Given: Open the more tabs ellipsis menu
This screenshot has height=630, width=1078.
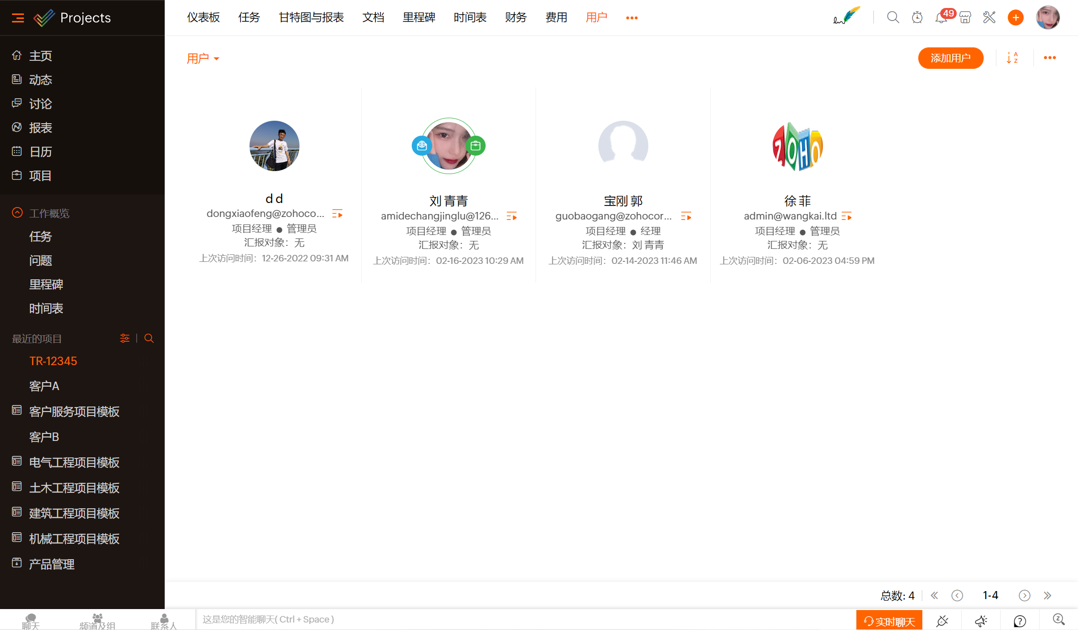Looking at the screenshot, I should pos(632,18).
